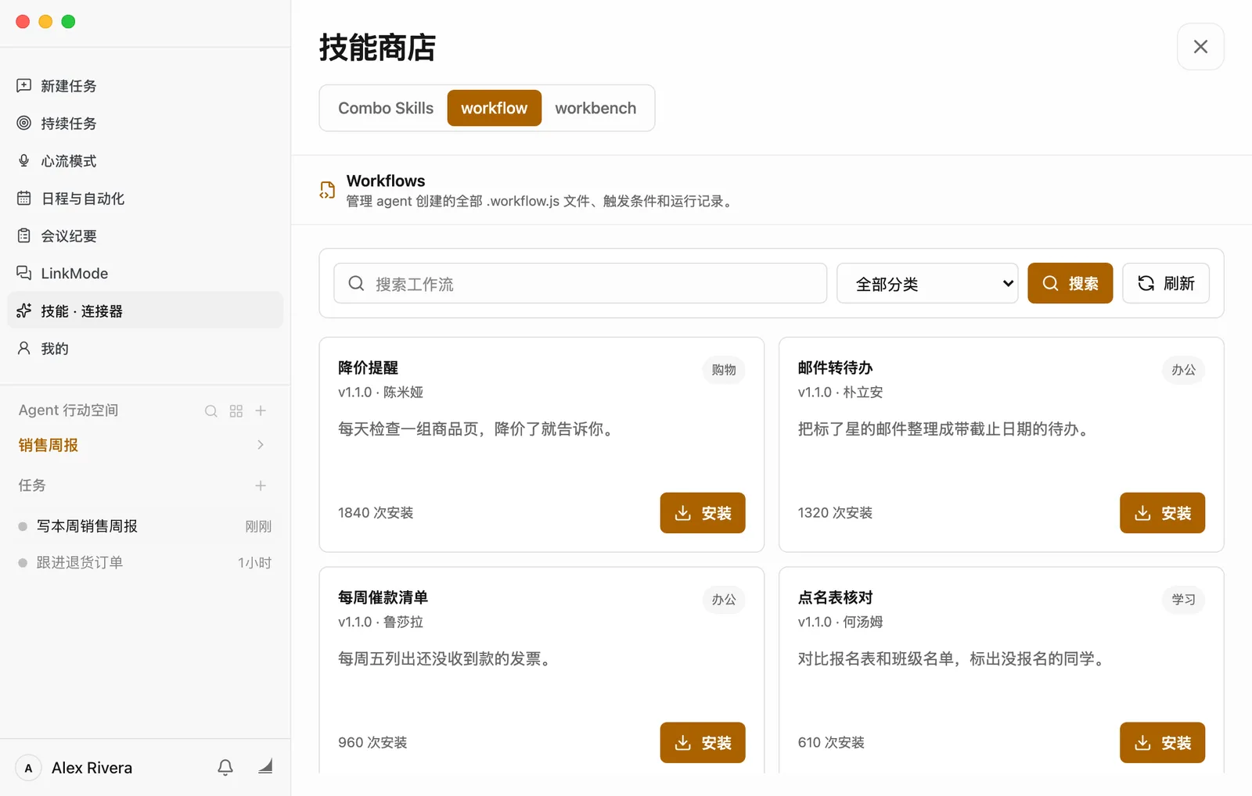The image size is (1252, 796).
Task: Install the 每周催款清单 workflow
Action: click(x=703, y=743)
